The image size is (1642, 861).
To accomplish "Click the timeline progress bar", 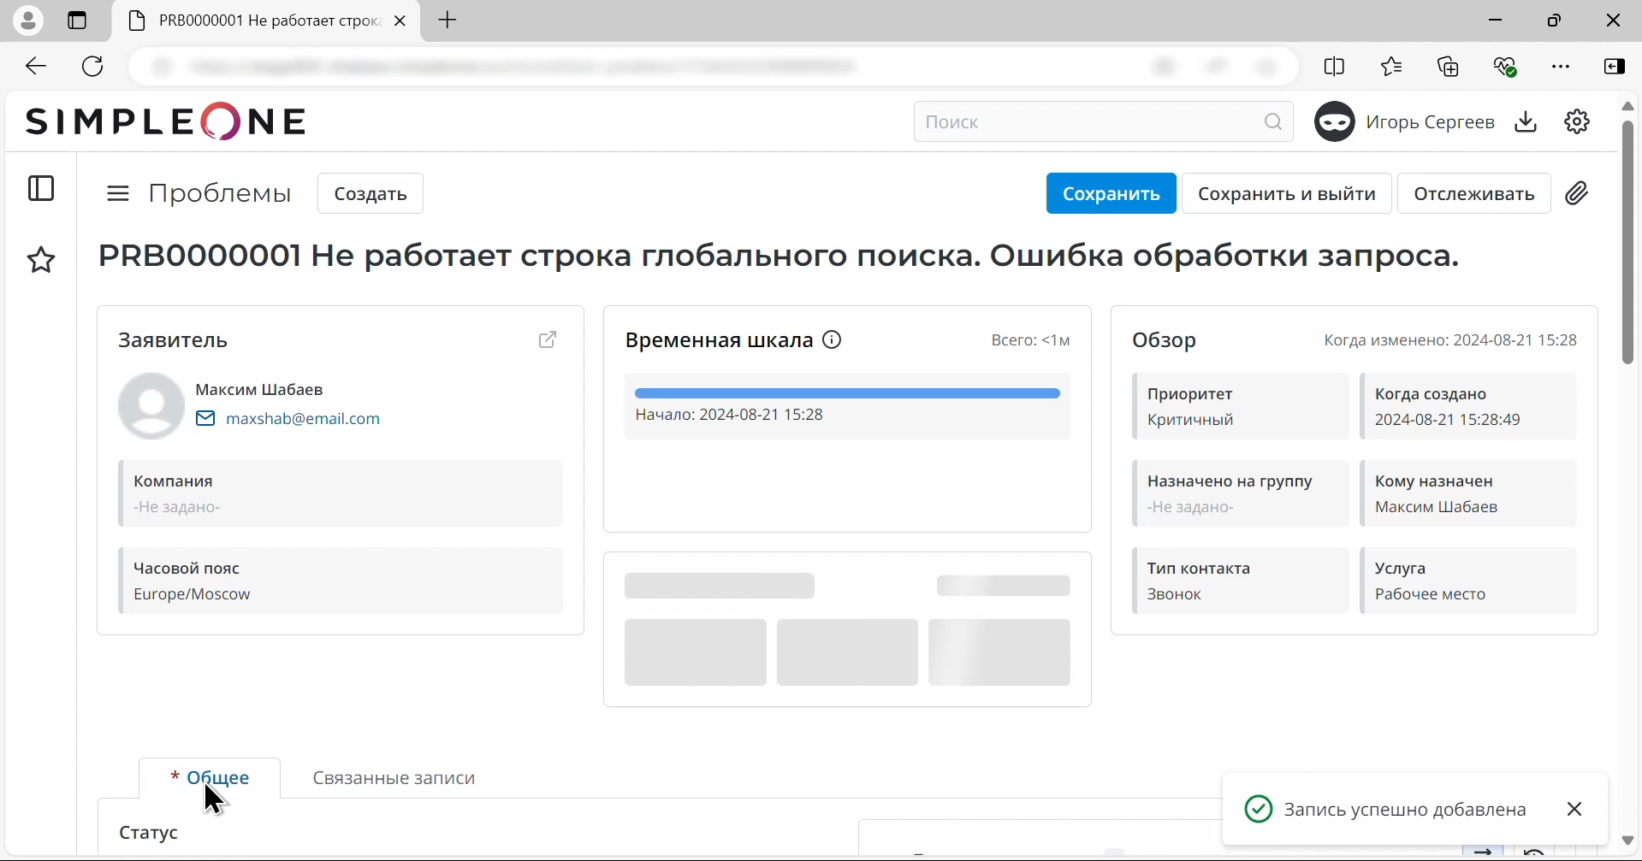I will pos(846,392).
